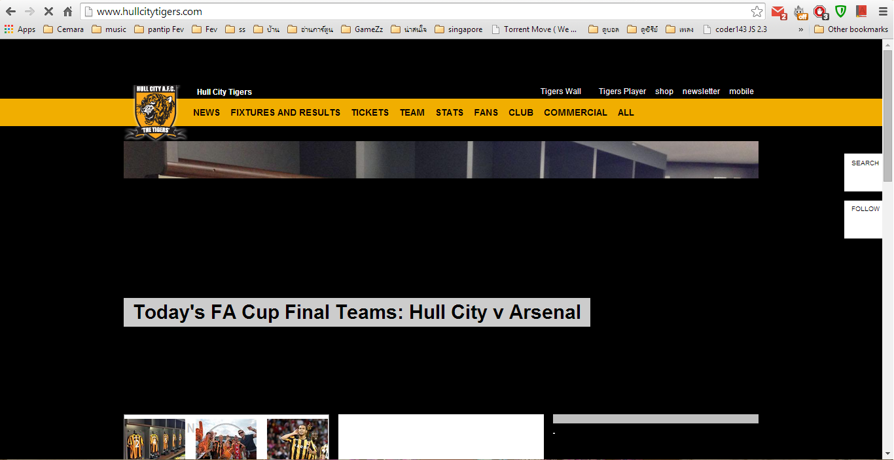Image resolution: width=894 pixels, height=460 pixels.
Task: Click the Hull City Tigers title link
Action: point(224,92)
